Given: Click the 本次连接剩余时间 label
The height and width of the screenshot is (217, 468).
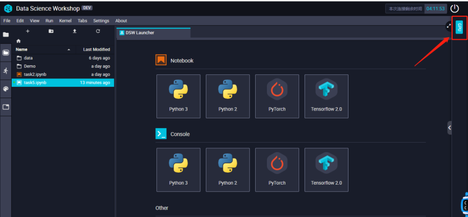Looking at the screenshot, I should (x=406, y=9).
